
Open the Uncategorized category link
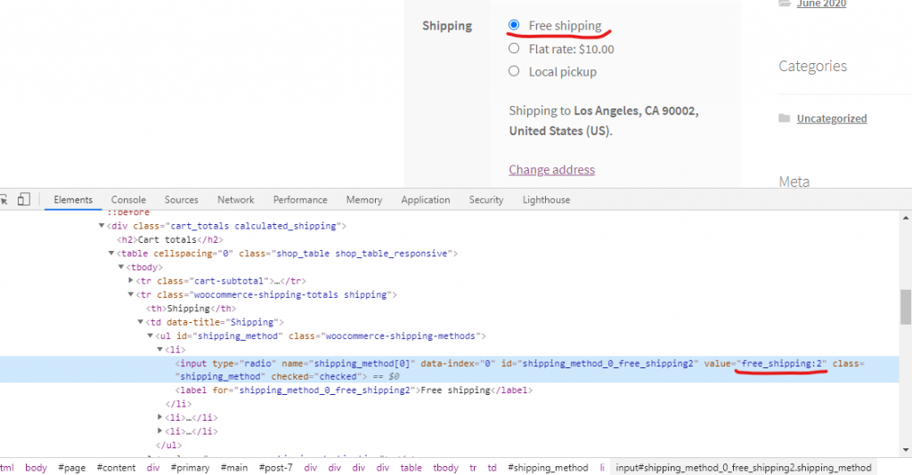(x=831, y=118)
